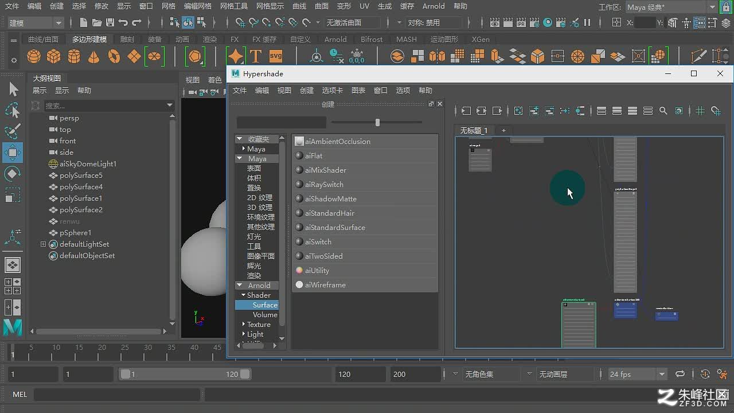This screenshot has height=413, width=734.
Task: Select the Move tool in the toolbox
Action: coord(13,153)
